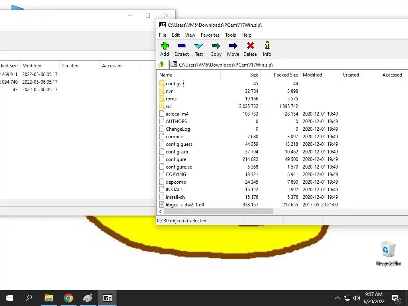Screen dimensions: 408x306
Task: Select the ChangeLog file
Action: (x=178, y=129)
